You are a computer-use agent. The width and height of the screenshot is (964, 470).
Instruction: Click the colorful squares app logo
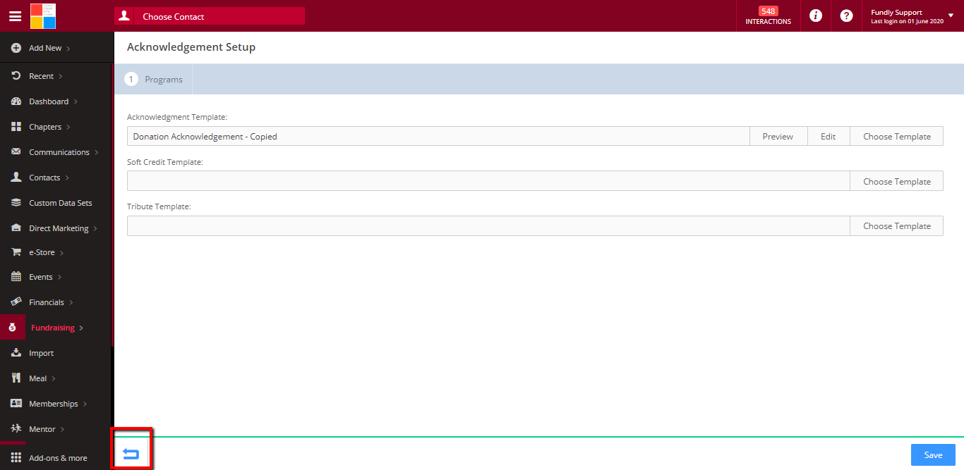click(43, 16)
